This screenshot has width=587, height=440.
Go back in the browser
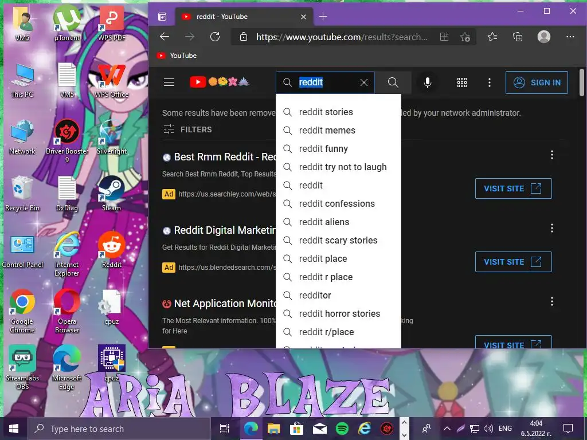(x=165, y=37)
